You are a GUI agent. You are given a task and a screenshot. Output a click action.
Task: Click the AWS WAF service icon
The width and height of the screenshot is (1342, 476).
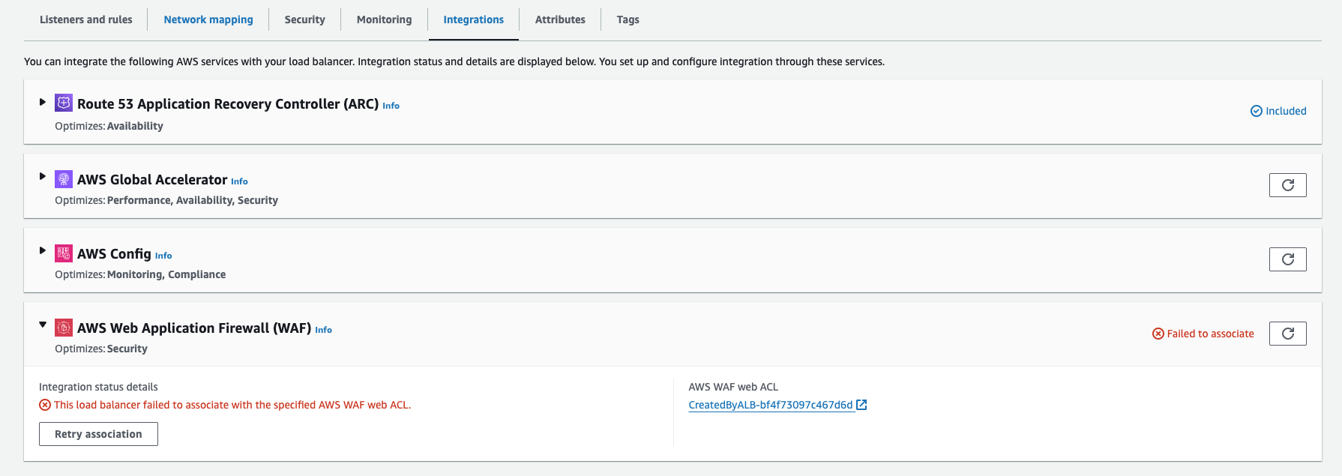click(x=64, y=327)
